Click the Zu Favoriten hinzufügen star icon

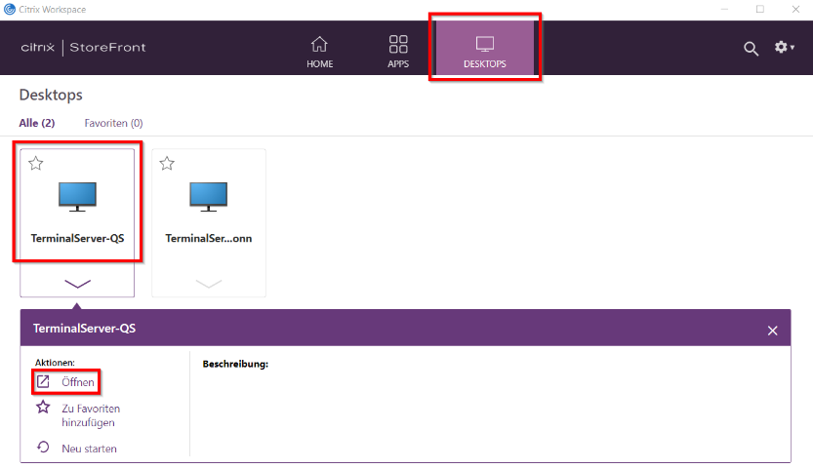click(43, 409)
